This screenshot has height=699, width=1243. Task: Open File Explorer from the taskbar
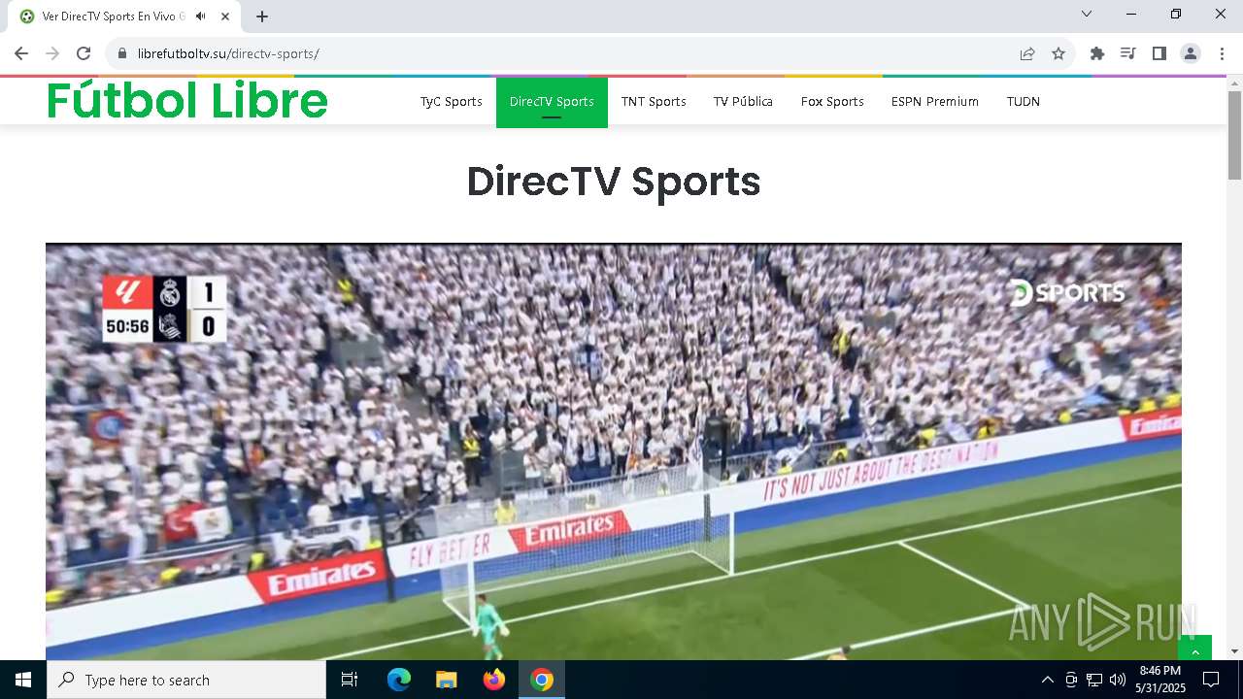[447, 680]
